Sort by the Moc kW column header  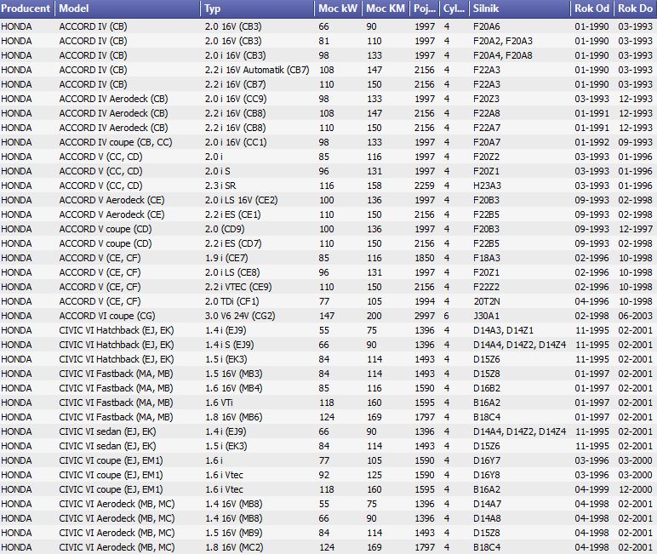(x=338, y=9)
